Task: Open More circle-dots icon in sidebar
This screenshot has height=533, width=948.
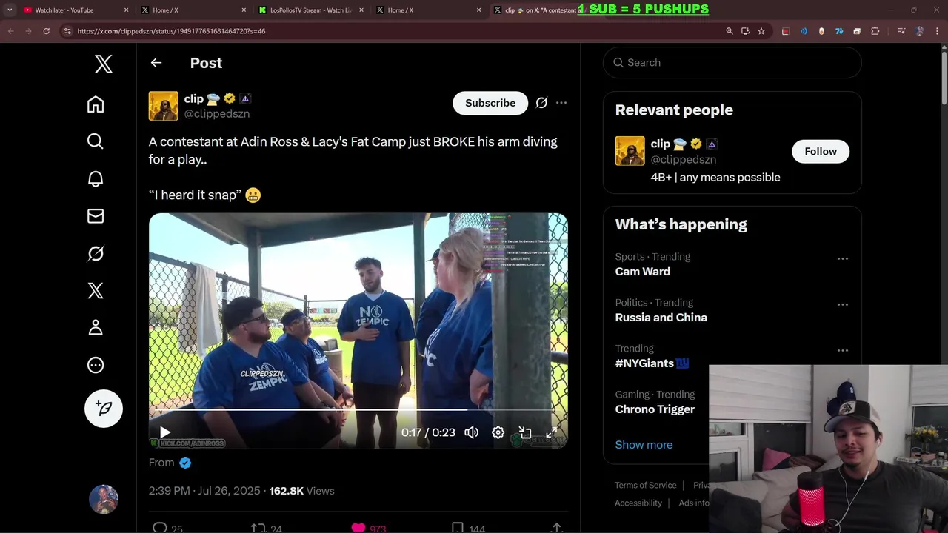Action: [x=96, y=365]
